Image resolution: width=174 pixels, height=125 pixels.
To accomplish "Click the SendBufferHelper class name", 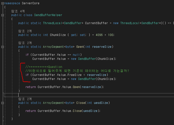I will (48, 15).
